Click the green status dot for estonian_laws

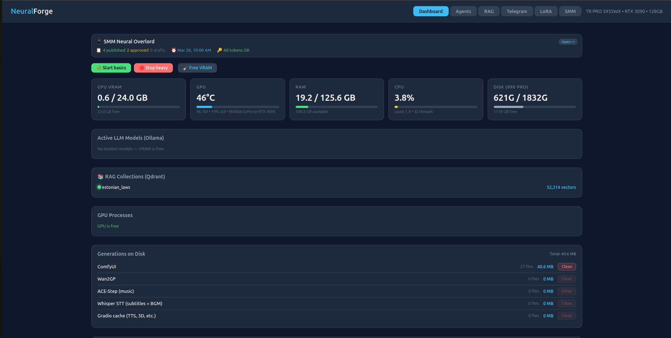(99, 187)
